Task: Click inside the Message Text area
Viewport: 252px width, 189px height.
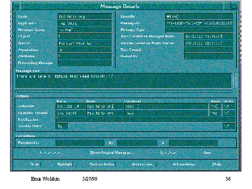Action: (123, 81)
